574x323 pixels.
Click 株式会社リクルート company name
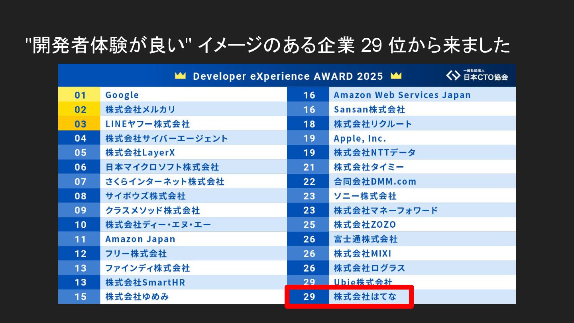[x=373, y=124]
